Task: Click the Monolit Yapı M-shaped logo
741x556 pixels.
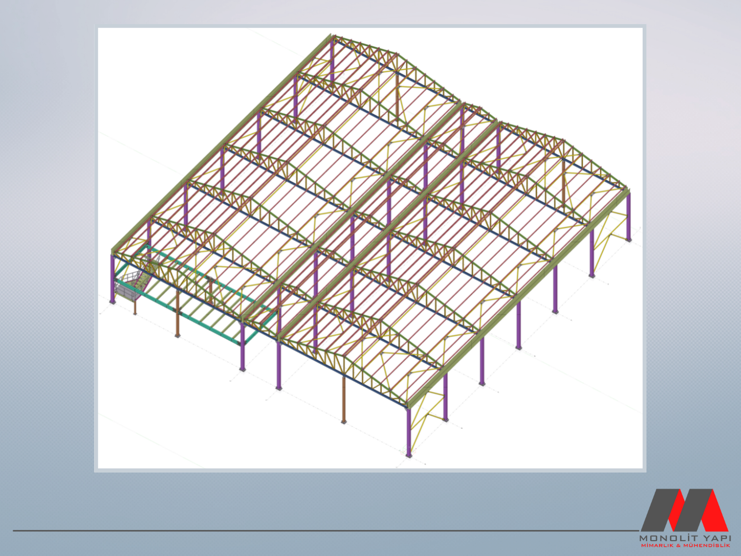Action: click(684, 510)
